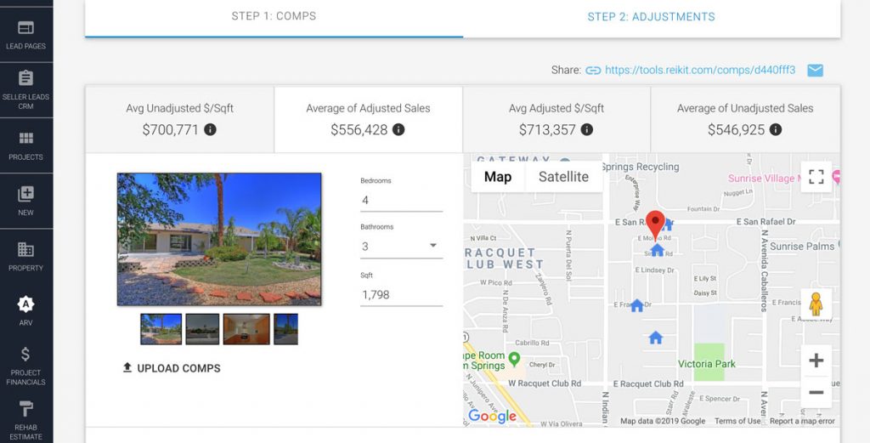
Task: Click the email share envelope icon
Action: point(815,71)
